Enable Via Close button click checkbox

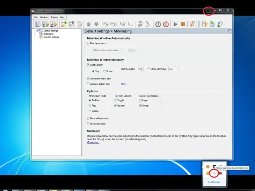[88, 84]
